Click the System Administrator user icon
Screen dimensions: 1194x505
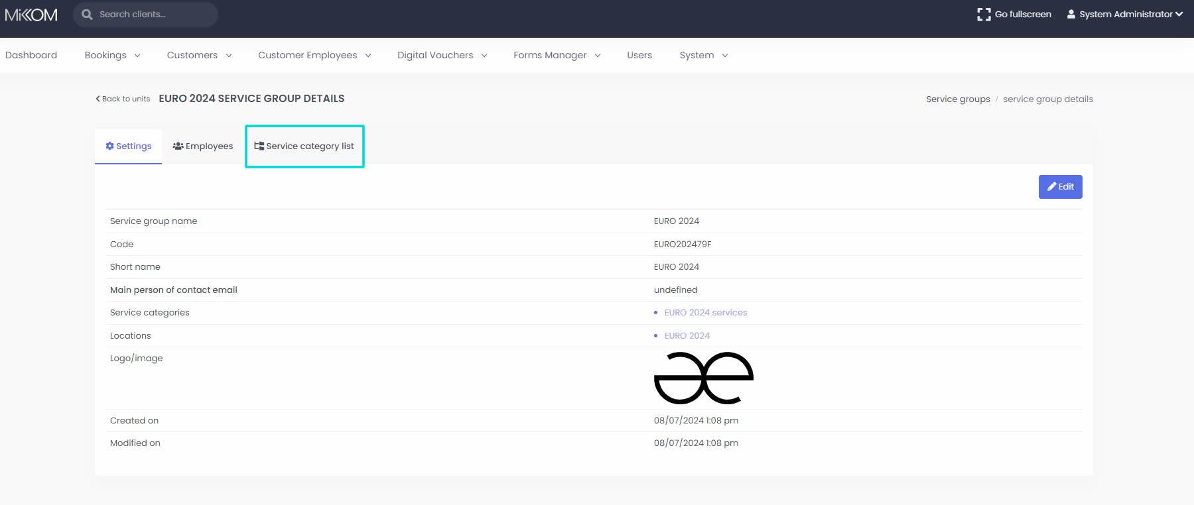tap(1071, 14)
